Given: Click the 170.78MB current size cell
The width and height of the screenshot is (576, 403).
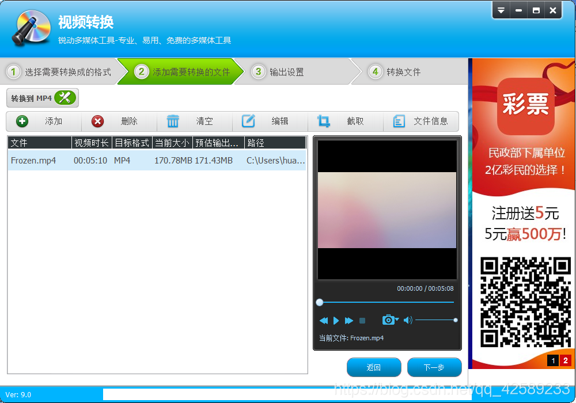Looking at the screenshot, I should point(173,161).
